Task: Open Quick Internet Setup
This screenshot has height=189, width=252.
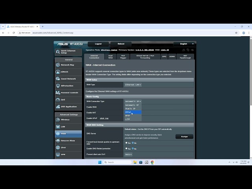Action: [68, 52]
